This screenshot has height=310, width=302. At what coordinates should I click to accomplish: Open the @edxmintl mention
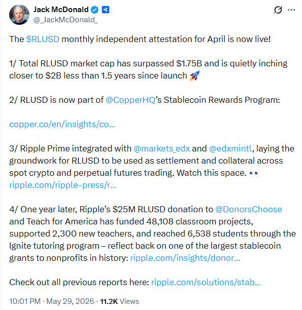230,149
